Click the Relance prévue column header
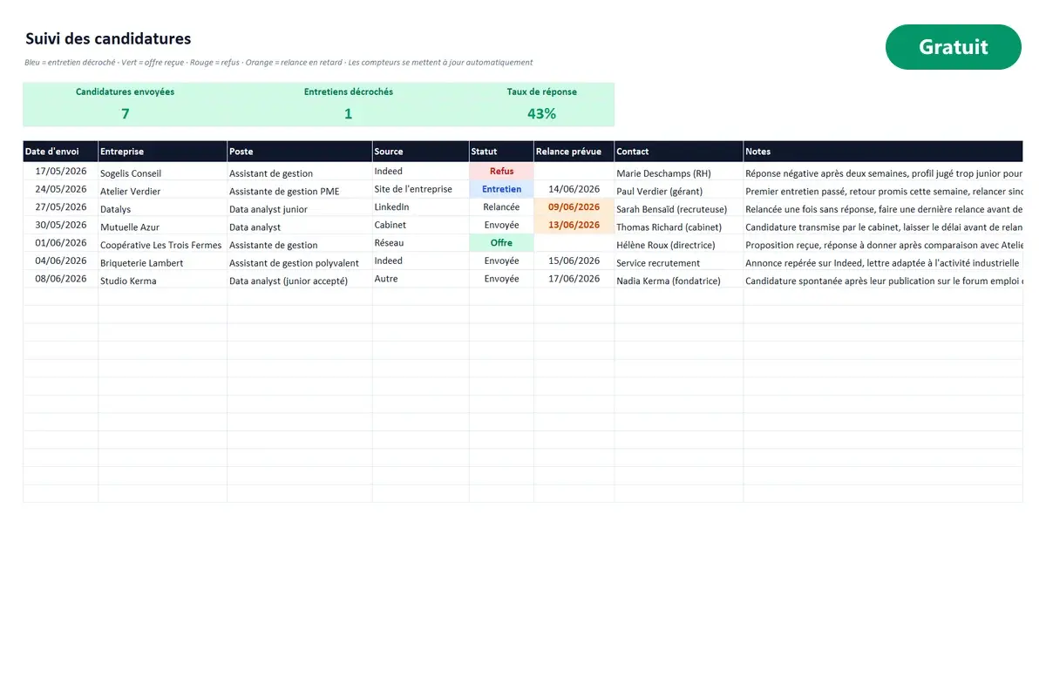This screenshot has height=697, width=1046. click(x=574, y=152)
